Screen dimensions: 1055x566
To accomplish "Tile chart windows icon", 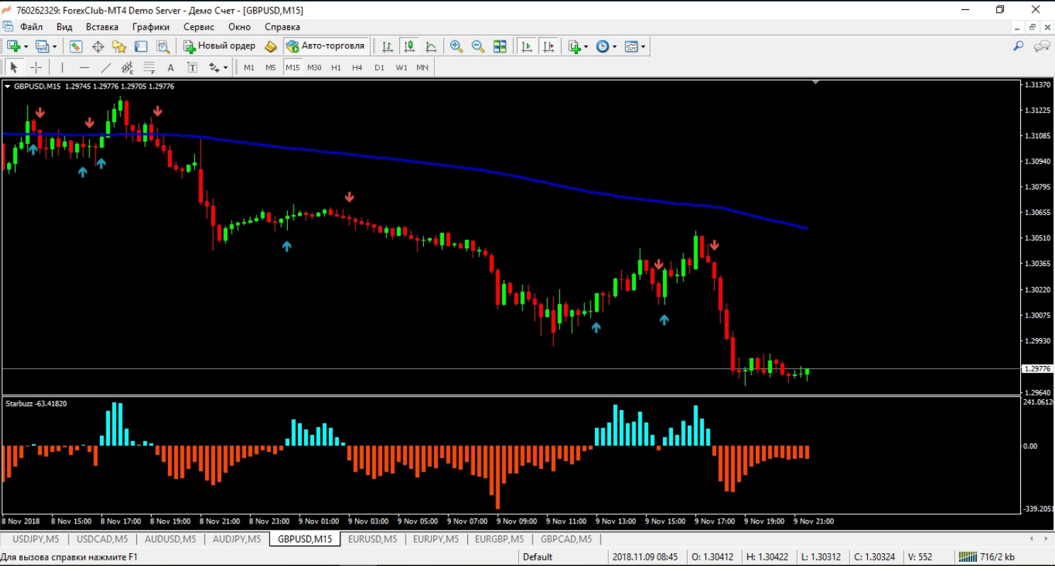I will (500, 46).
